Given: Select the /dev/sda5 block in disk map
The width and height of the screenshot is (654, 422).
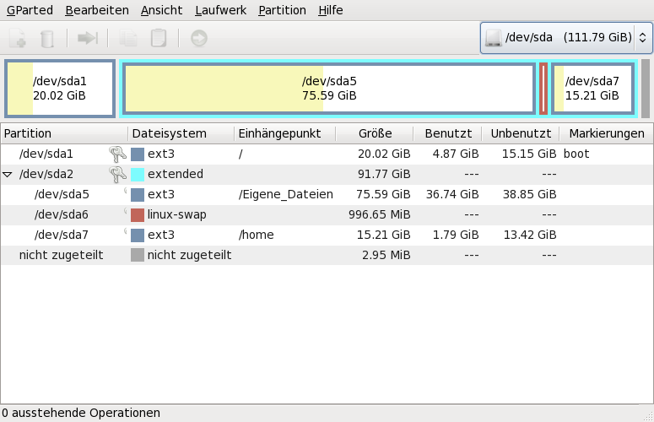Looking at the screenshot, I should pos(329,89).
